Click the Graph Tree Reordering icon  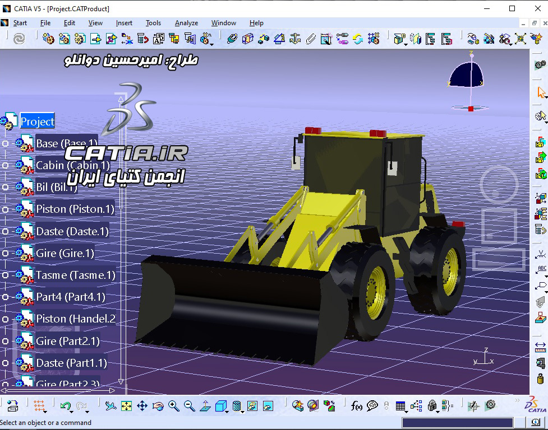click(x=142, y=39)
